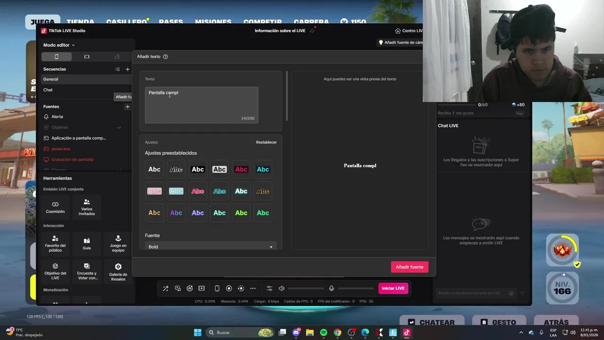Open the audio mixer settings icon
Viewport: 604px width, 340px height.
click(269, 289)
